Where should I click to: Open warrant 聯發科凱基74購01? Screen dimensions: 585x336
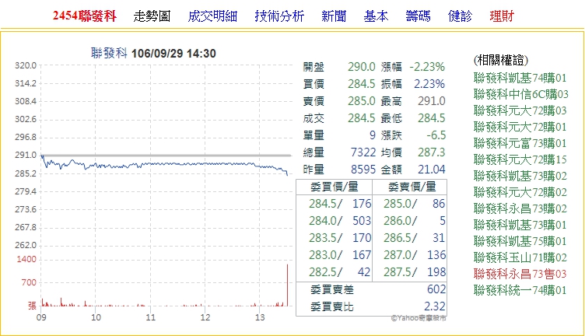[x=520, y=78]
